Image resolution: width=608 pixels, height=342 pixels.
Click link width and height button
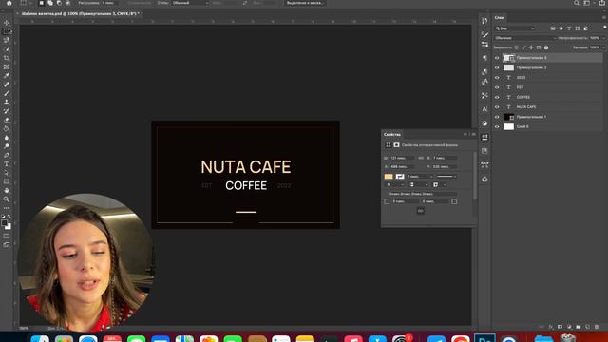(x=421, y=159)
